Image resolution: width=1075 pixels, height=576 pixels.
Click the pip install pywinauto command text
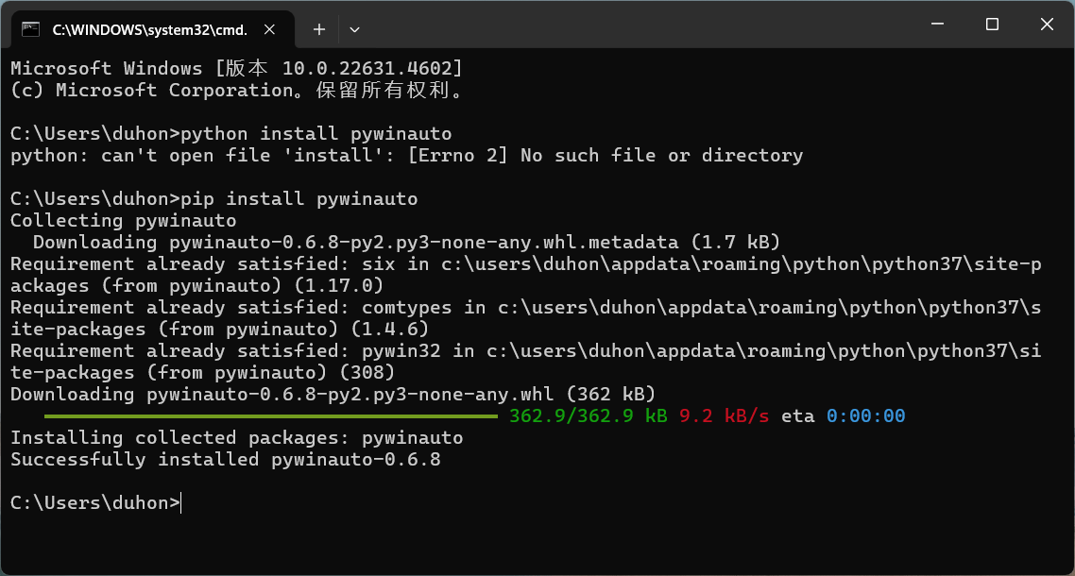299,199
